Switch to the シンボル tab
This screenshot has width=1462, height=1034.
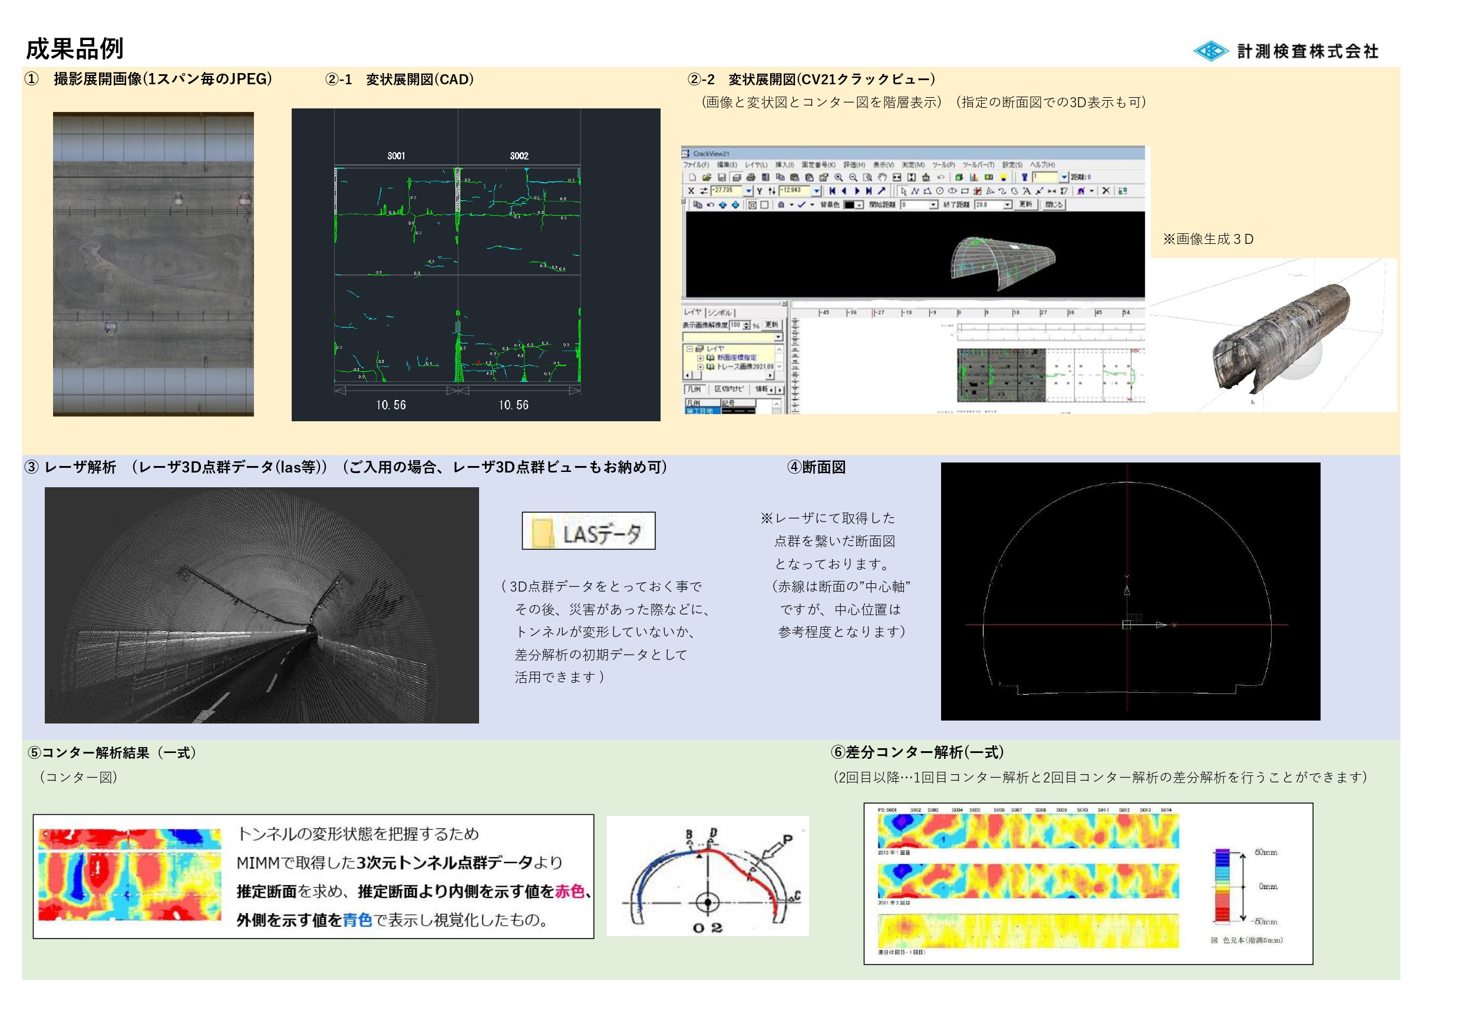pyautogui.click(x=720, y=314)
